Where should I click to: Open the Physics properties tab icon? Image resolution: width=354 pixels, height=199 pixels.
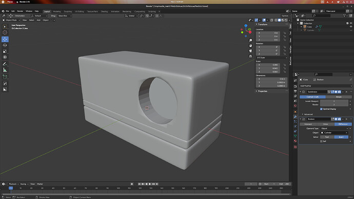[x=296, y=126]
